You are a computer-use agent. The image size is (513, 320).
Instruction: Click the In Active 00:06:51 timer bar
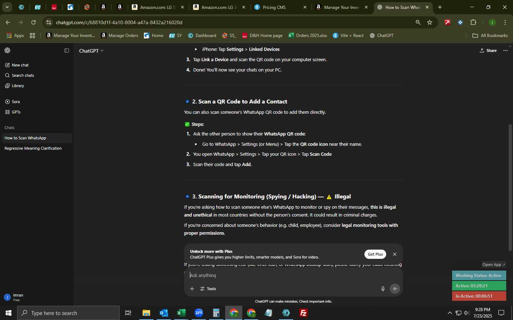pos(479,296)
